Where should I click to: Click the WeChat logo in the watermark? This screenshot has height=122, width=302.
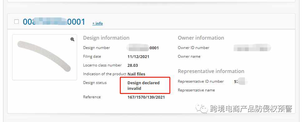click(x=202, y=109)
